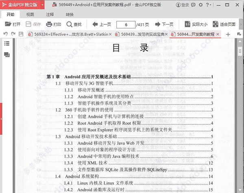Click entry 1.2.2 Root Android手机取得Root权限

(x=139, y=123)
